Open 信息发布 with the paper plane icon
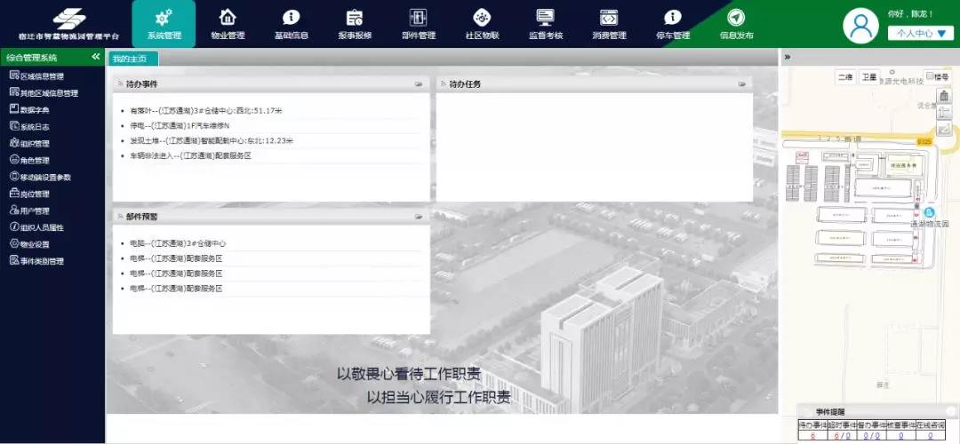Viewport: 960px width, 444px height. tap(736, 18)
